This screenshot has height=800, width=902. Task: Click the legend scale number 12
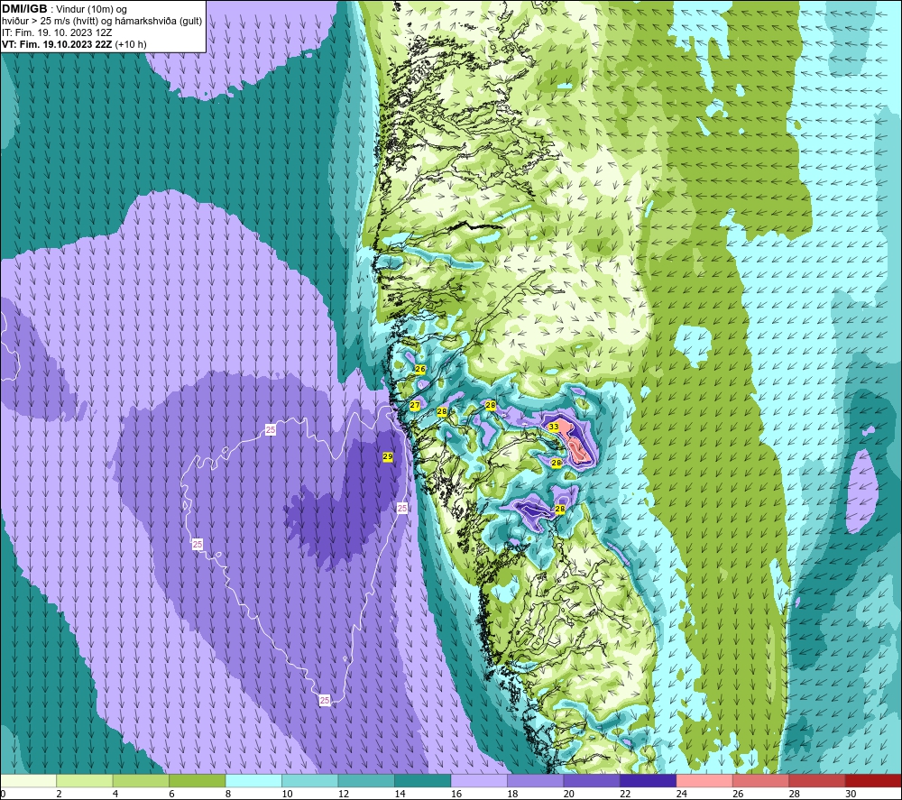(x=344, y=794)
